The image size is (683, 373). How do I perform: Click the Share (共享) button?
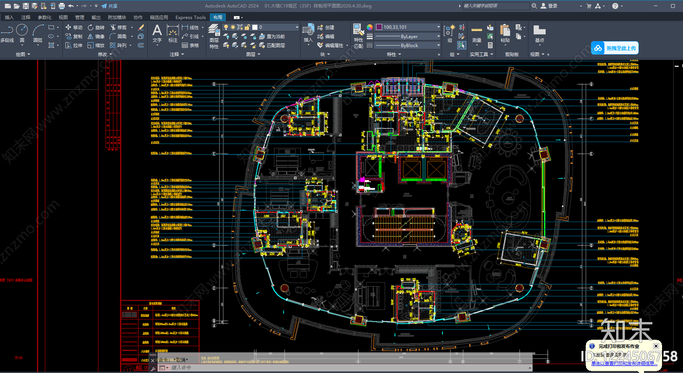[x=109, y=6]
